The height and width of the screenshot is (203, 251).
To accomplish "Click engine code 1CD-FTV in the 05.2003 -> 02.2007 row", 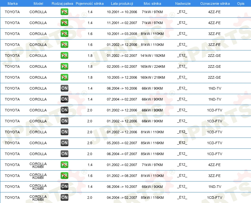I will click(x=214, y=143).
